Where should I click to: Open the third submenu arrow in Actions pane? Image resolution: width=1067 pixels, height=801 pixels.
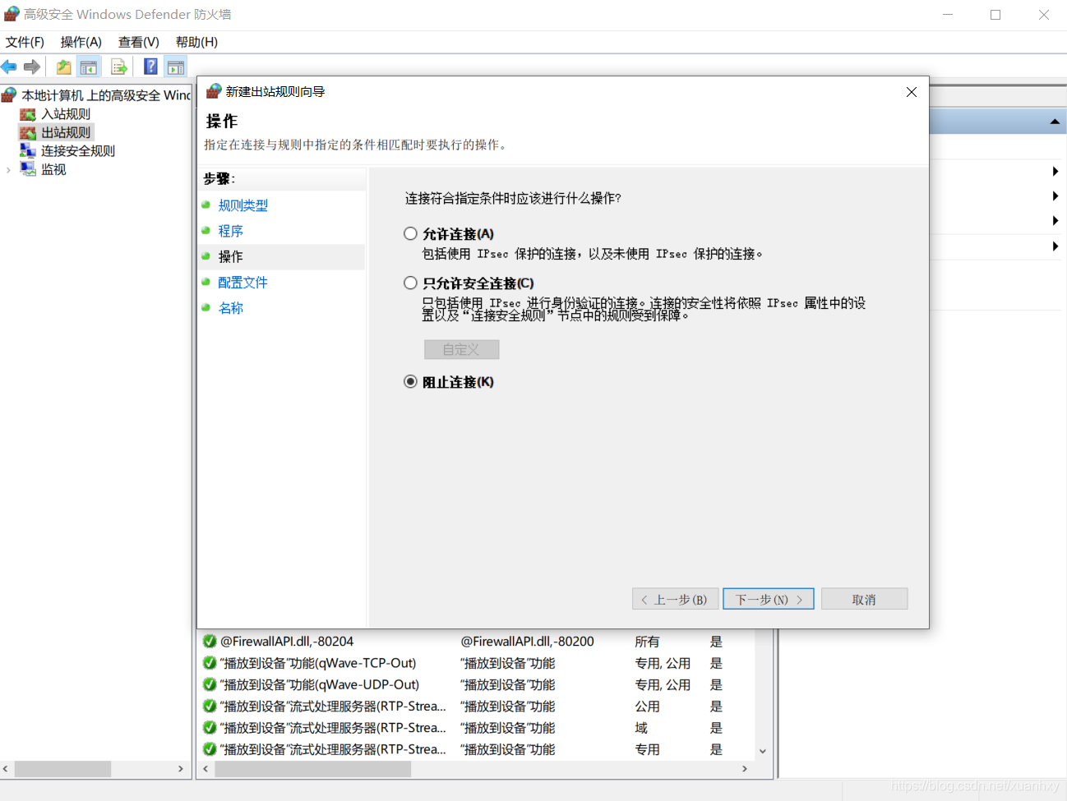pos(1055,221)
